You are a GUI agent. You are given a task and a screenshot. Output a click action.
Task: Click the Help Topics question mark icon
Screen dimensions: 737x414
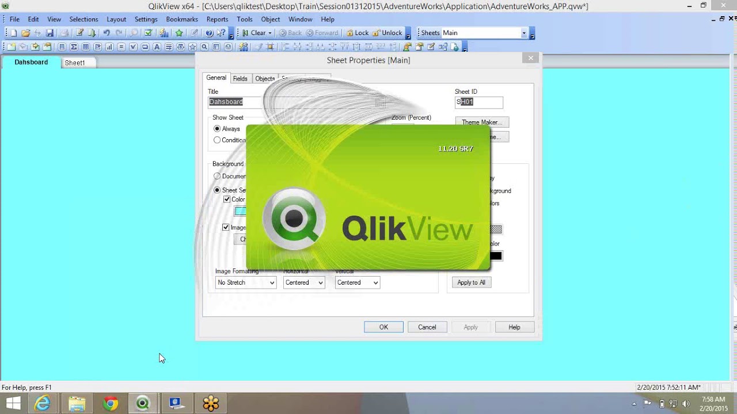pyautogui.click(x=209, y=33)
